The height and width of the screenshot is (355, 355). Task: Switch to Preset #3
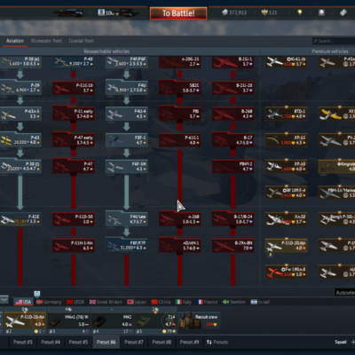tap(22, 343)
